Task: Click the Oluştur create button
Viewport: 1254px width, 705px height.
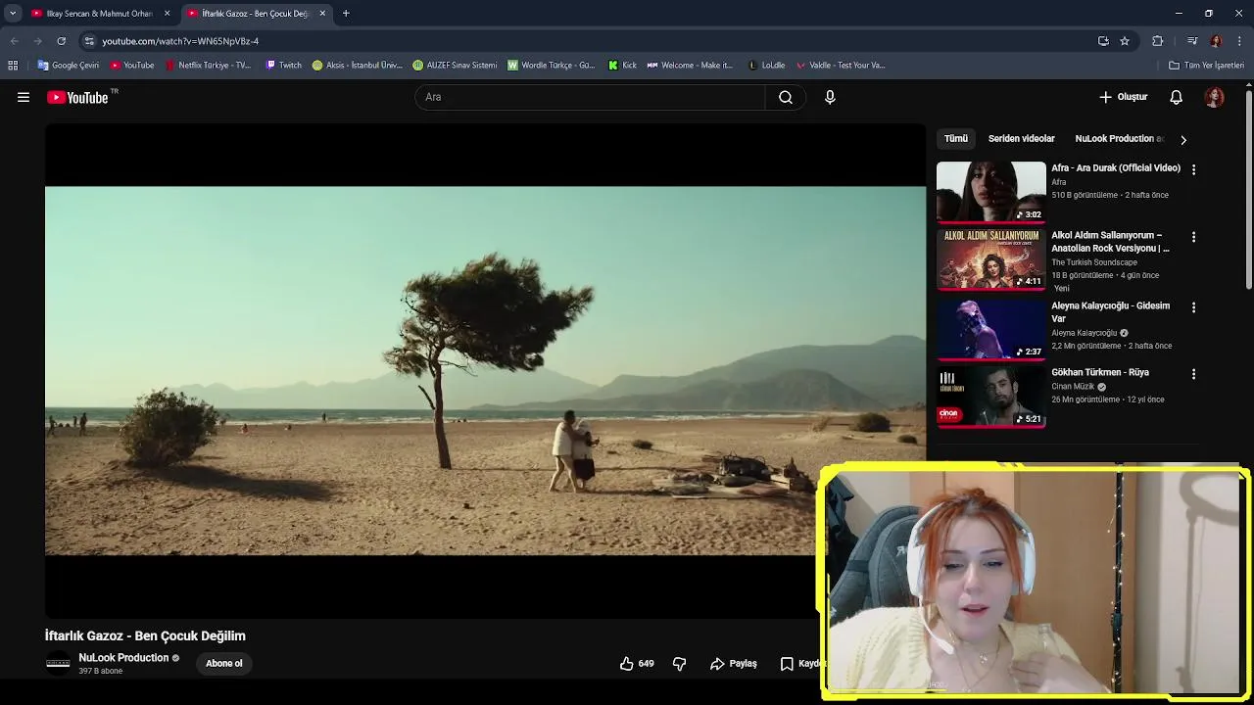Action: pos(1123,97)
